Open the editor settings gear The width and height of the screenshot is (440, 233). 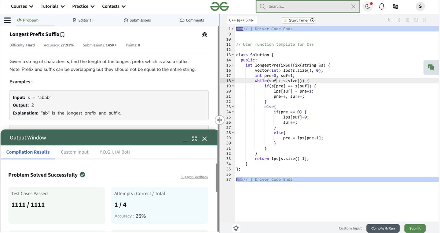click(x=407, y=20)
